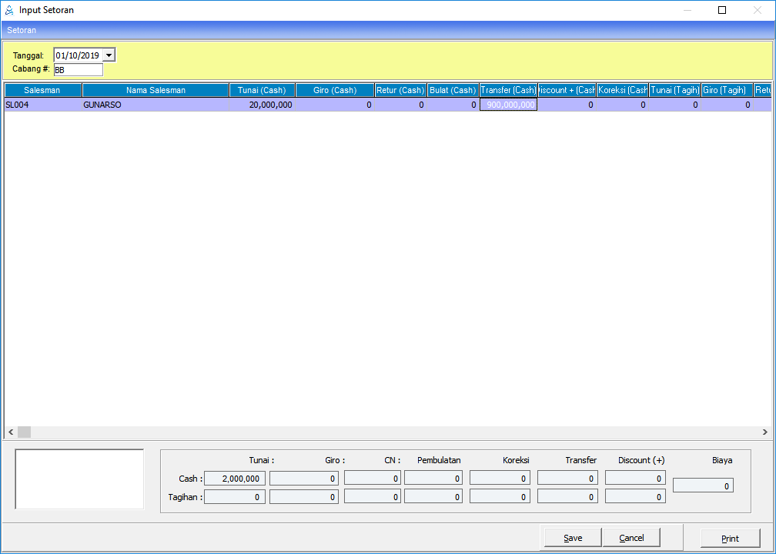Click the Cabang # input field
The image size is (776, 554).
point(78,69)
